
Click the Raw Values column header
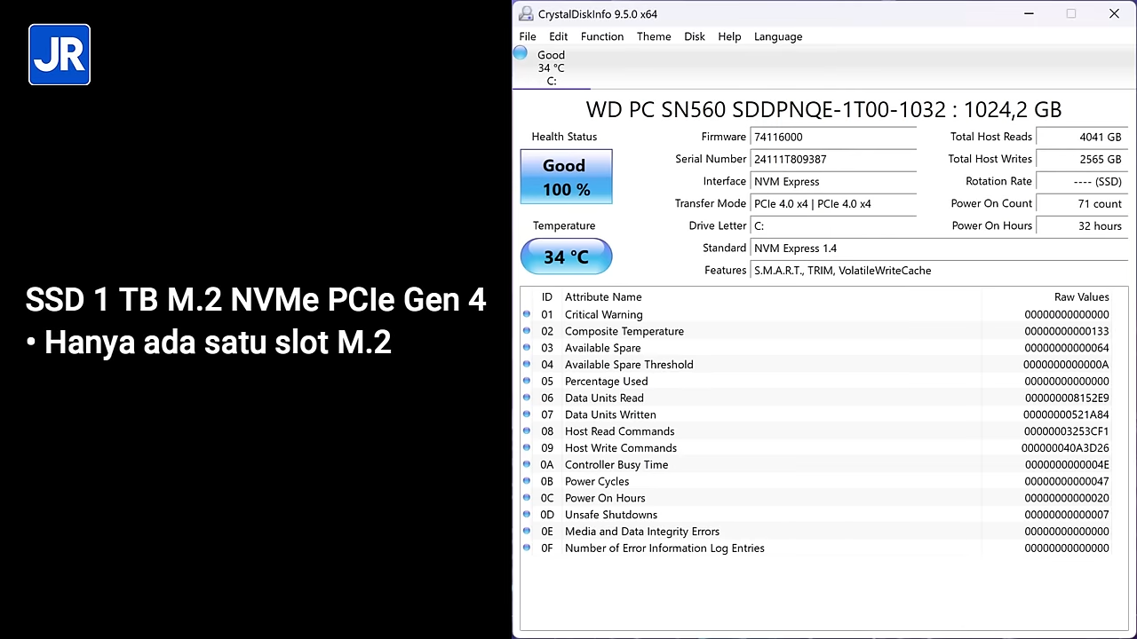tap(1081, 297)
